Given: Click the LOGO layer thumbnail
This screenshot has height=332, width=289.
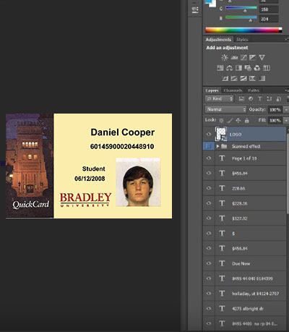Looking at the screenshot, I should [221, 134].
